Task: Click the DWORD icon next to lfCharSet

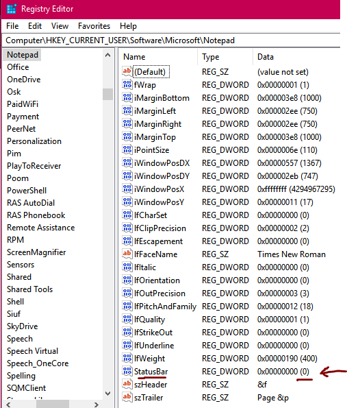Action: [127, 215]
